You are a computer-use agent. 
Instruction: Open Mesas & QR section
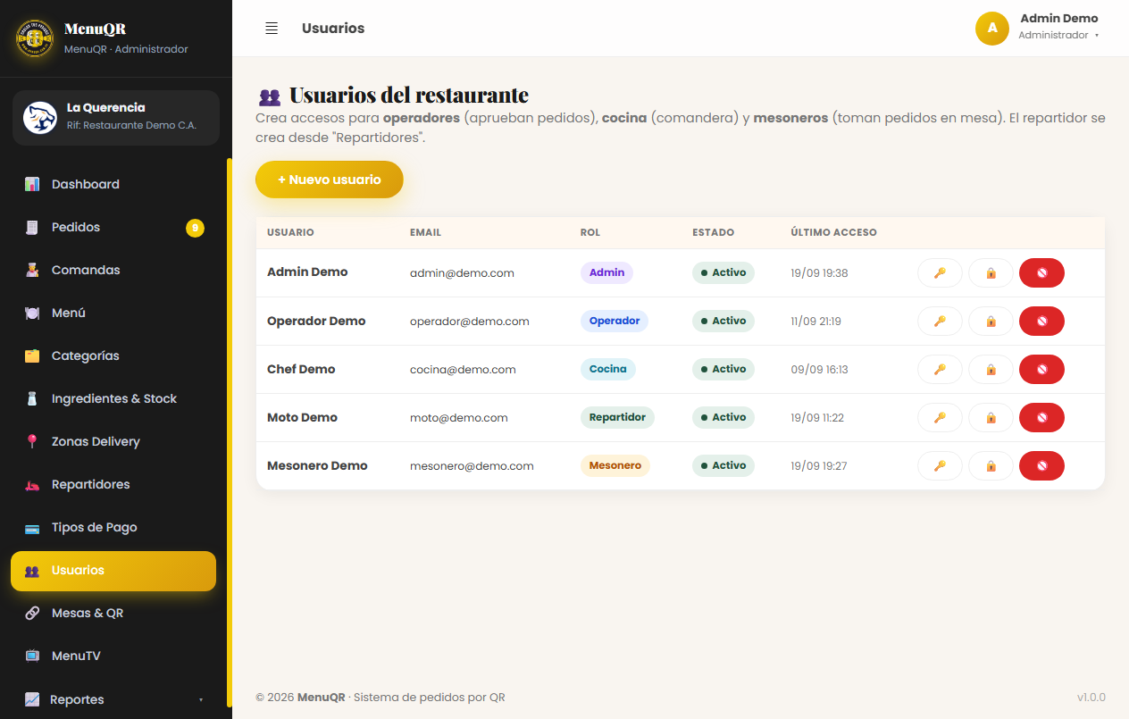(113, 613)
